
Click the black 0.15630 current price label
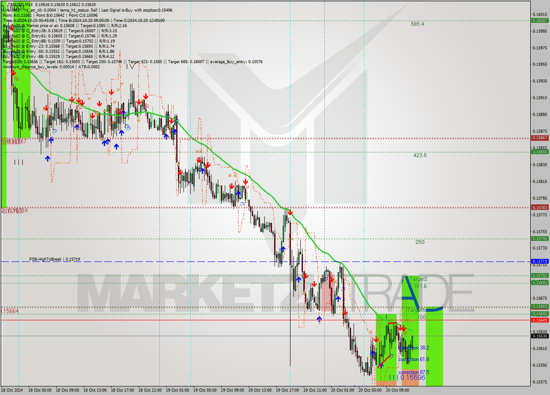coord(540,336)
